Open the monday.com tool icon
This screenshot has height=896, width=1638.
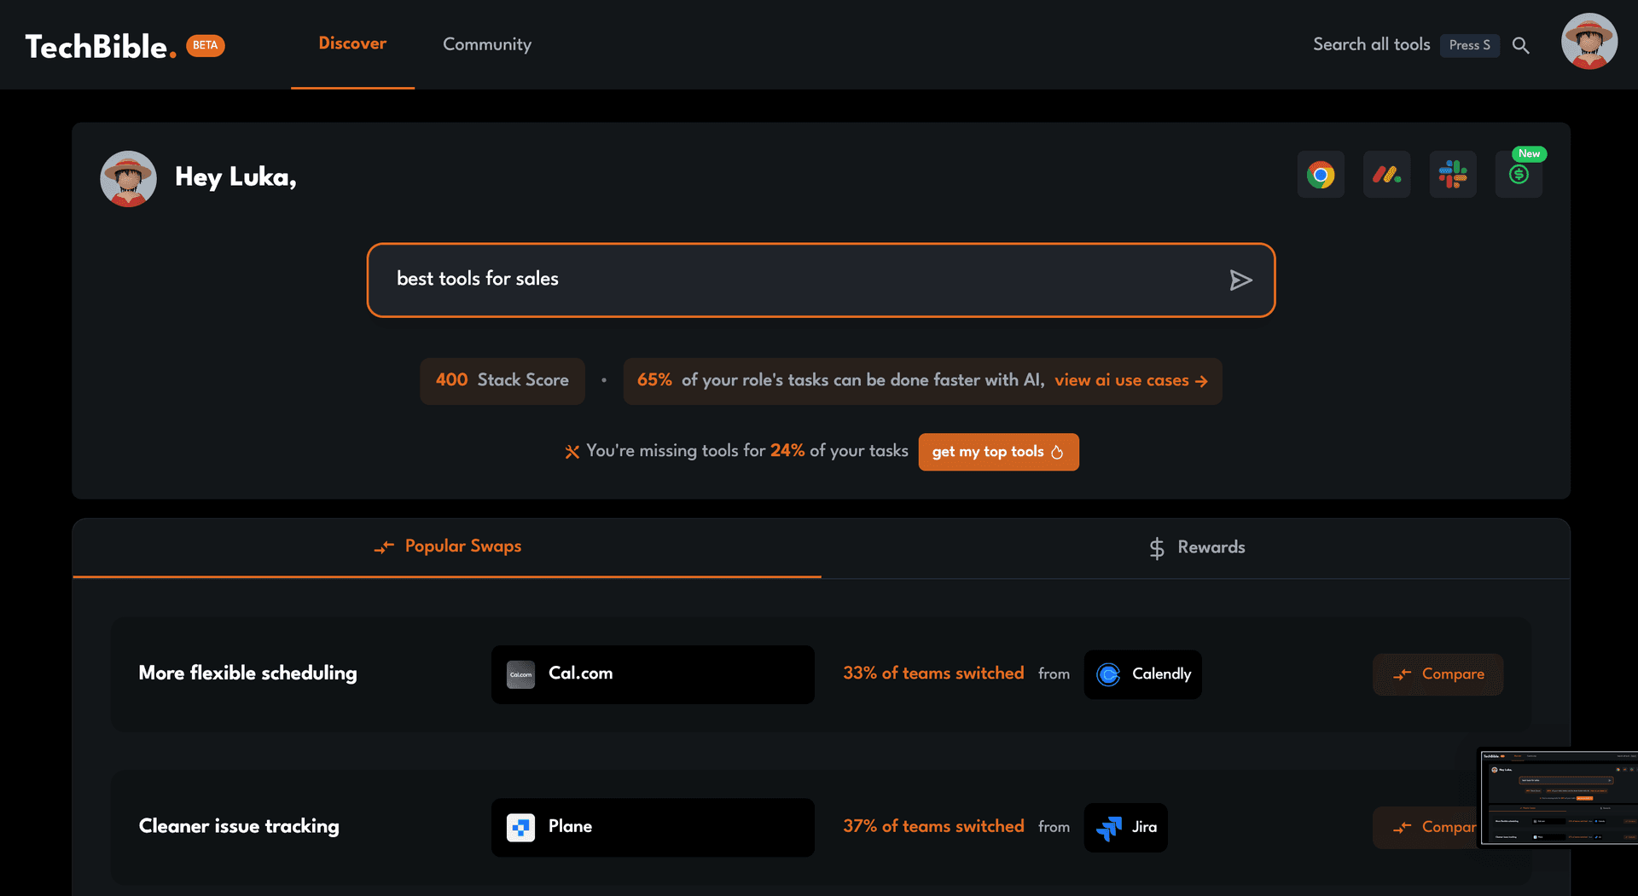coord(1386,175)
